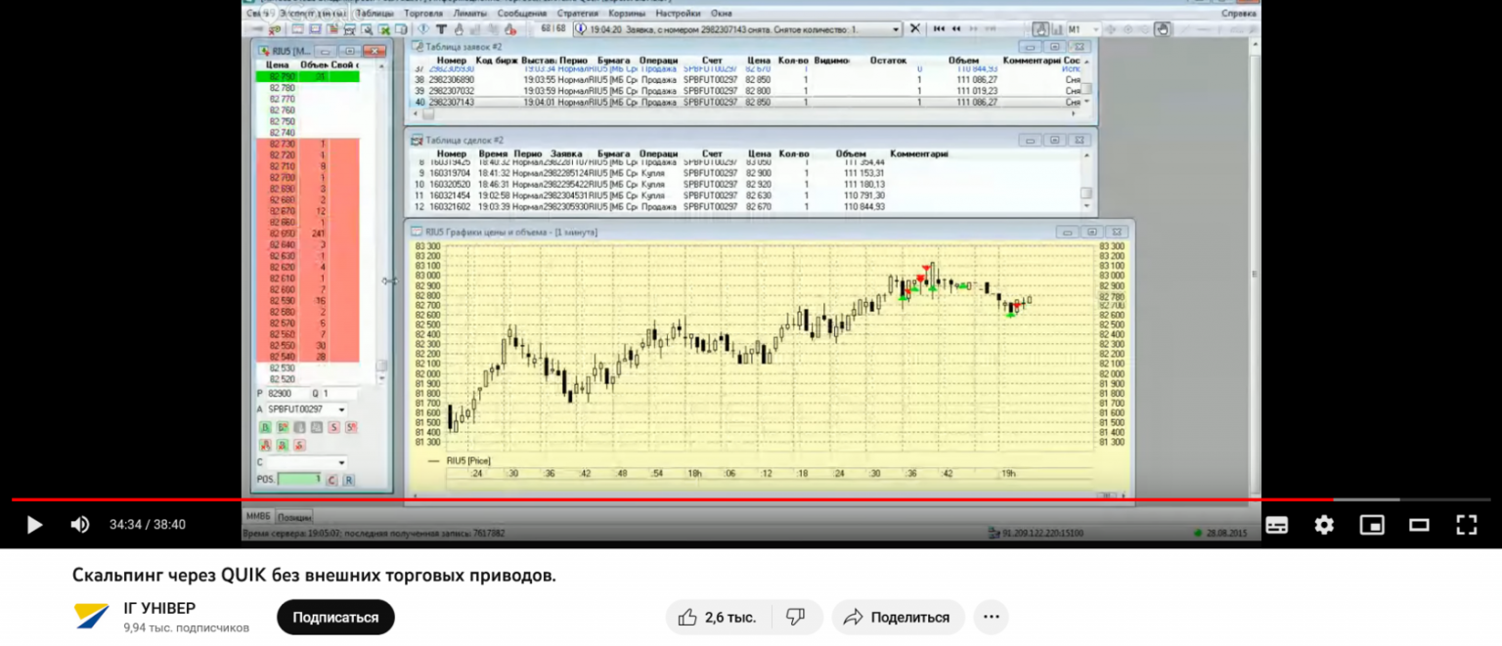Expand the message history dropdown in toolbar
1502x646 pixels.
coord(897,29)
